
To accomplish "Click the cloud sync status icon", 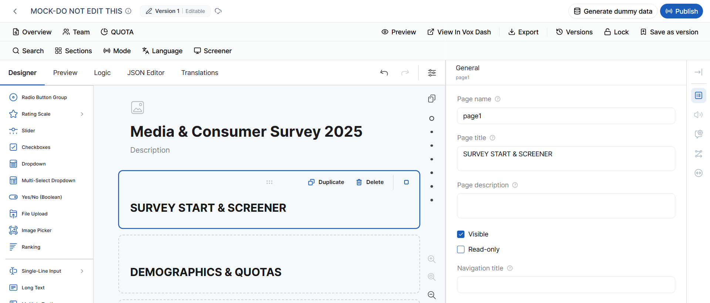I will click(x=218, y=11).
